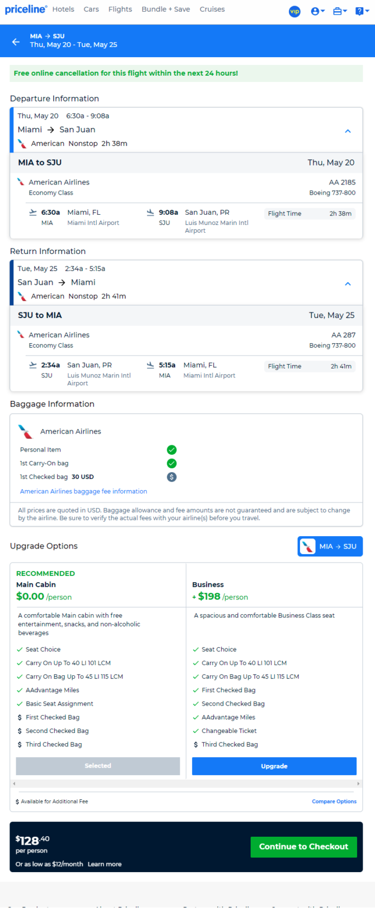Open the Compare Options link
375x908 pixels.
click(x=334, y=801)
